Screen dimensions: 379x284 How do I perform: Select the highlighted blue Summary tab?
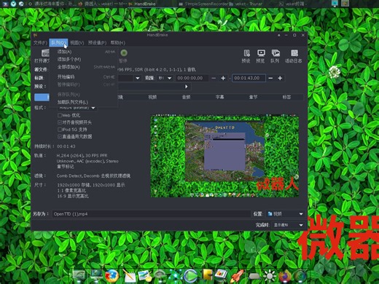(x=42, y=97)
